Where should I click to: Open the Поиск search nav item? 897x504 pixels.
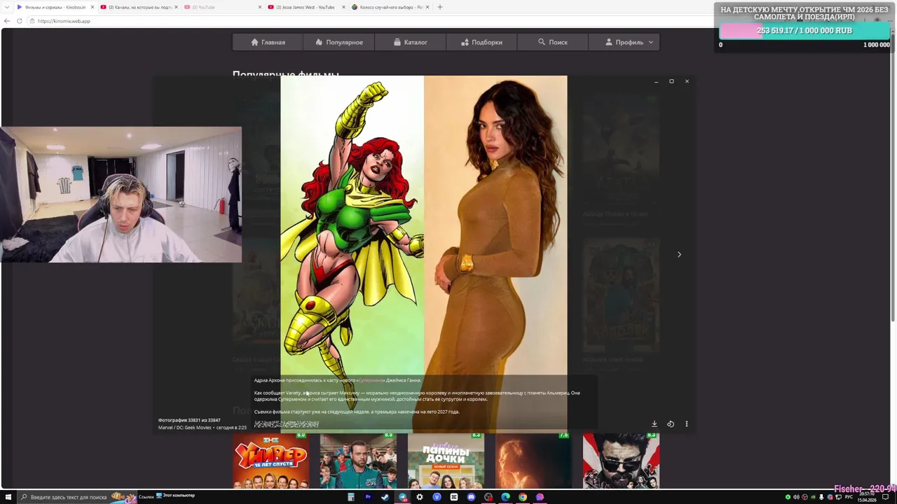click(552, 42)
